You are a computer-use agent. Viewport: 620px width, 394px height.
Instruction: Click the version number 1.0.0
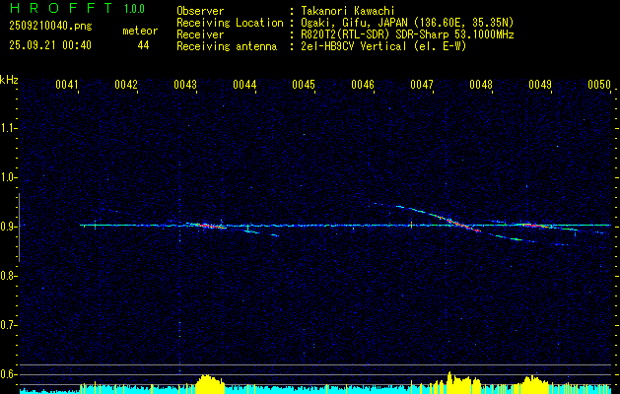(x=134, y=9)
